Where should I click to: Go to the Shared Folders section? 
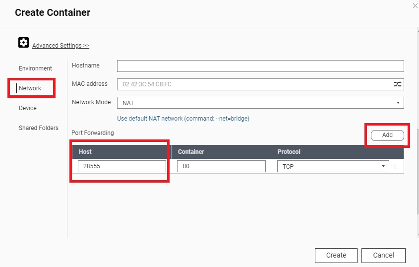tap(39, 128)
